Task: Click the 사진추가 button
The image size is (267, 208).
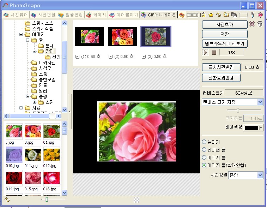Action: pyautogui.click(x=225, y=25)
